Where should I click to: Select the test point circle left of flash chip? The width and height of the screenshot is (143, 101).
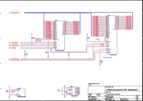(x=99, y=40)
